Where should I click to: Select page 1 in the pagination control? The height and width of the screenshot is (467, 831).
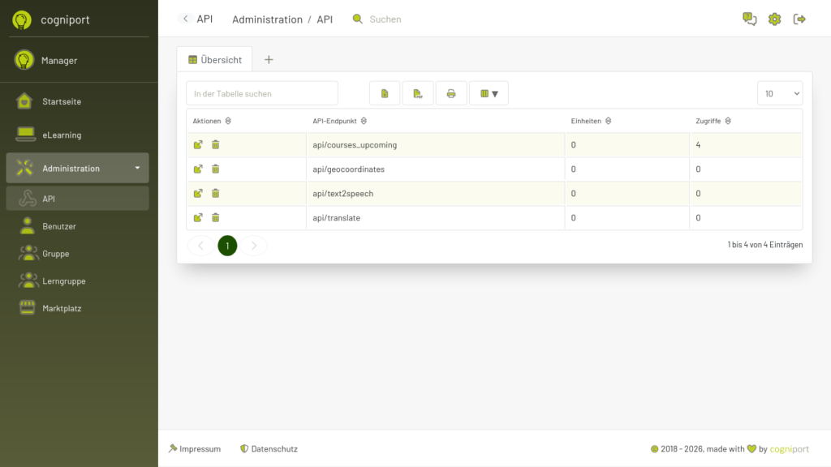click(227, 246)
